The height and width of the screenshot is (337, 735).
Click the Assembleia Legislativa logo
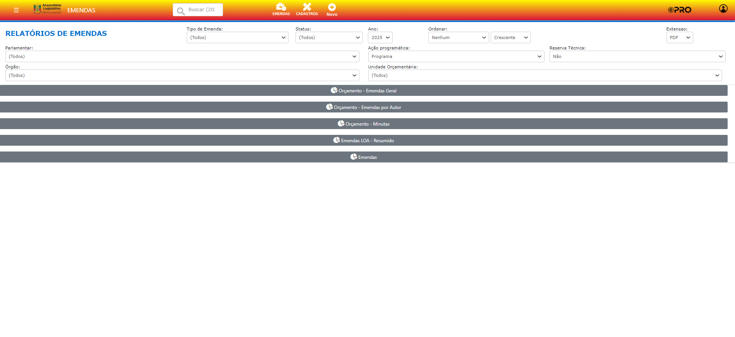click(x=47, y=9)
